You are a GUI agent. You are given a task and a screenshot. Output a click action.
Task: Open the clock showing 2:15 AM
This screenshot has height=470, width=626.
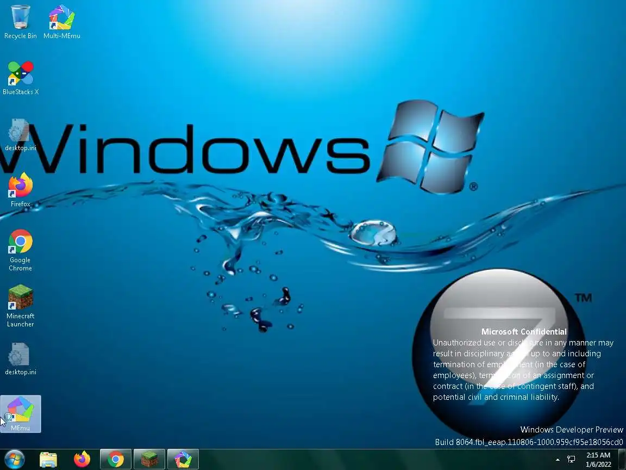[598, 460]
